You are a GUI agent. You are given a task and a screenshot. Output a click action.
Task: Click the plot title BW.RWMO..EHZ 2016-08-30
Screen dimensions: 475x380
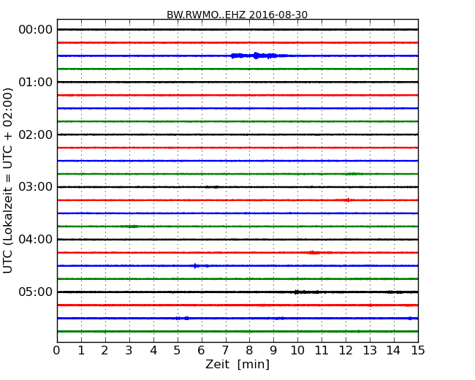coord(237,15)
